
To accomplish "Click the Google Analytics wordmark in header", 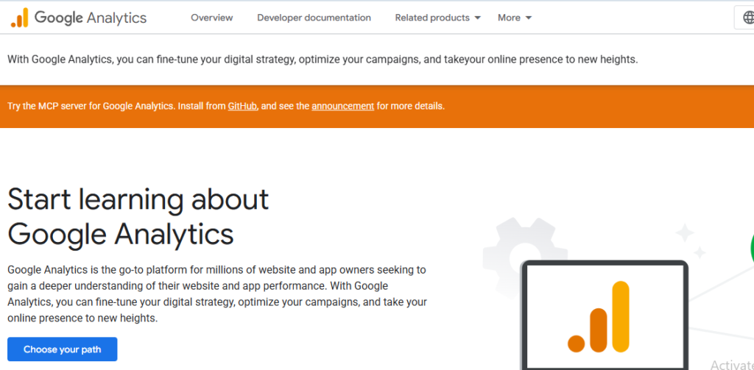I will 91,18.
